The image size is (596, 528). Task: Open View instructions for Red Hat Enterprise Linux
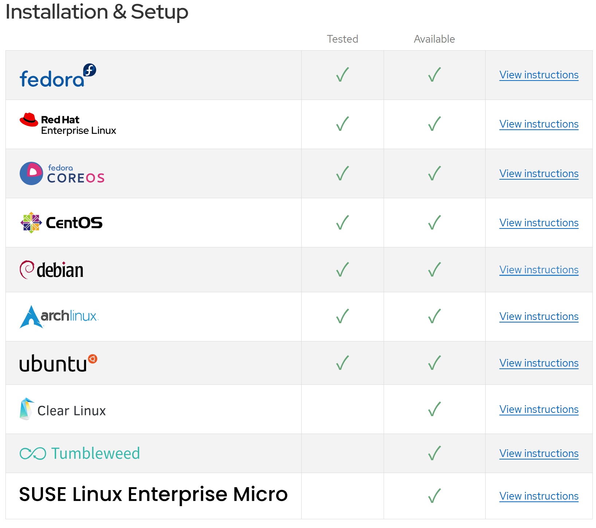[539, 124]
